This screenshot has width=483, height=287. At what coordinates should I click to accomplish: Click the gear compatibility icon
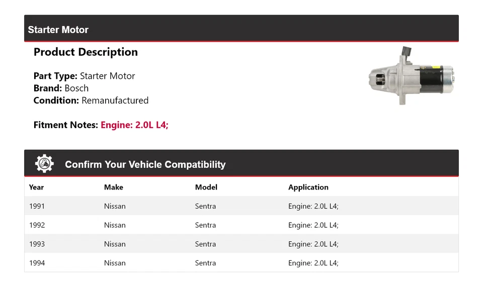tap(44, 164)
